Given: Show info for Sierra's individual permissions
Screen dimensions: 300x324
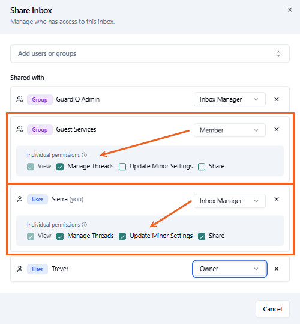Looking at the screenshot, I should click(85, 225).
